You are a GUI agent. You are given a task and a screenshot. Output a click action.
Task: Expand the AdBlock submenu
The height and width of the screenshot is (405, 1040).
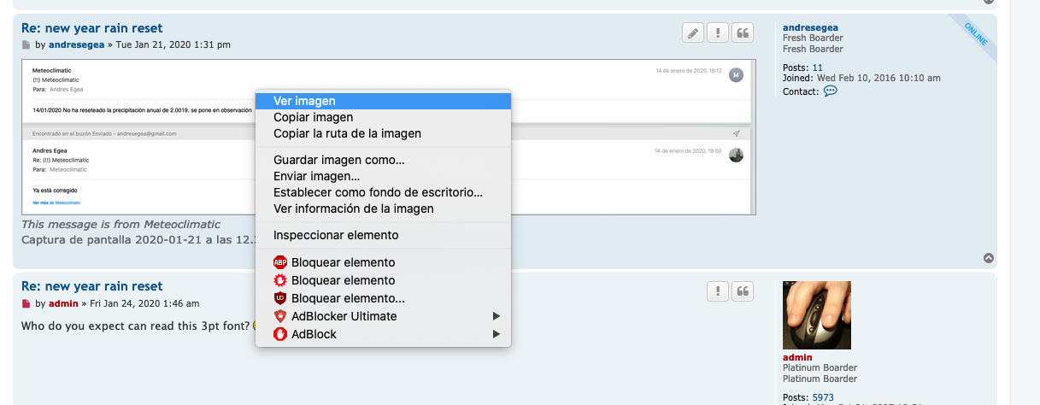(x=314, y=334)
